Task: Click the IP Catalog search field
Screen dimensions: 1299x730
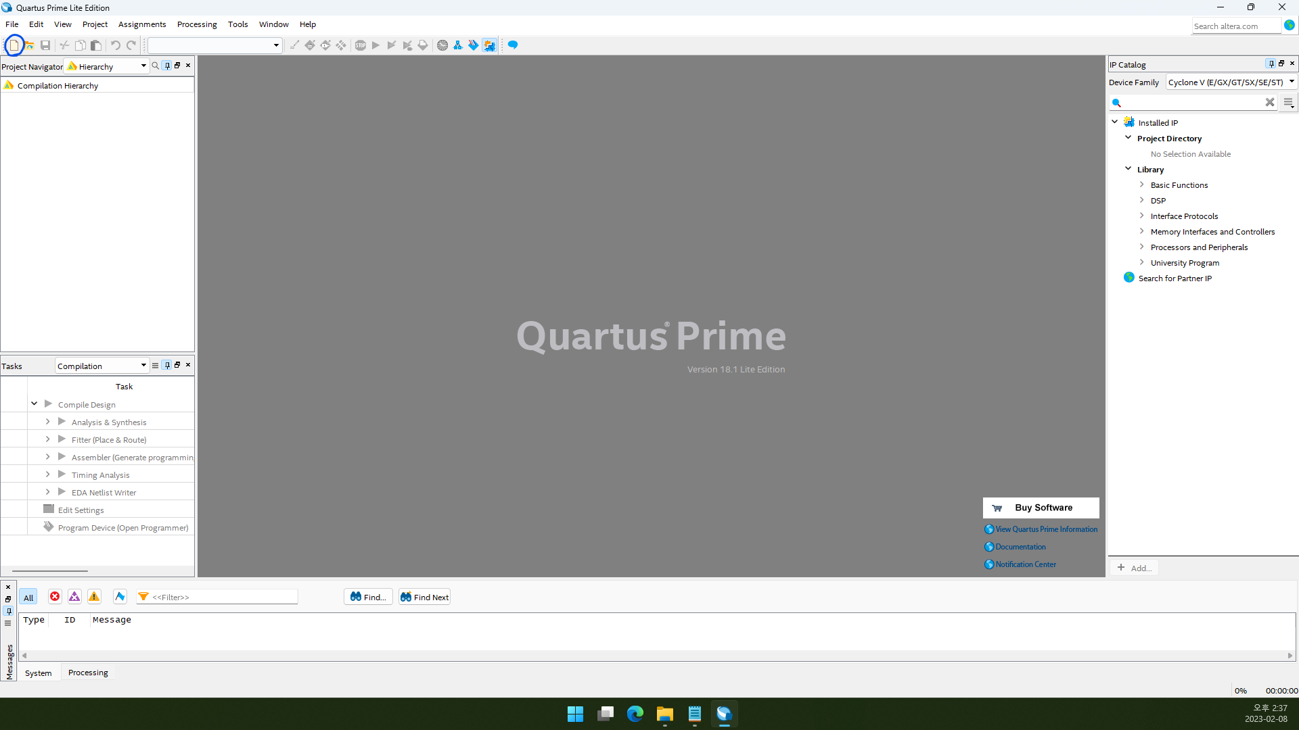Action: pos(1194,103)
